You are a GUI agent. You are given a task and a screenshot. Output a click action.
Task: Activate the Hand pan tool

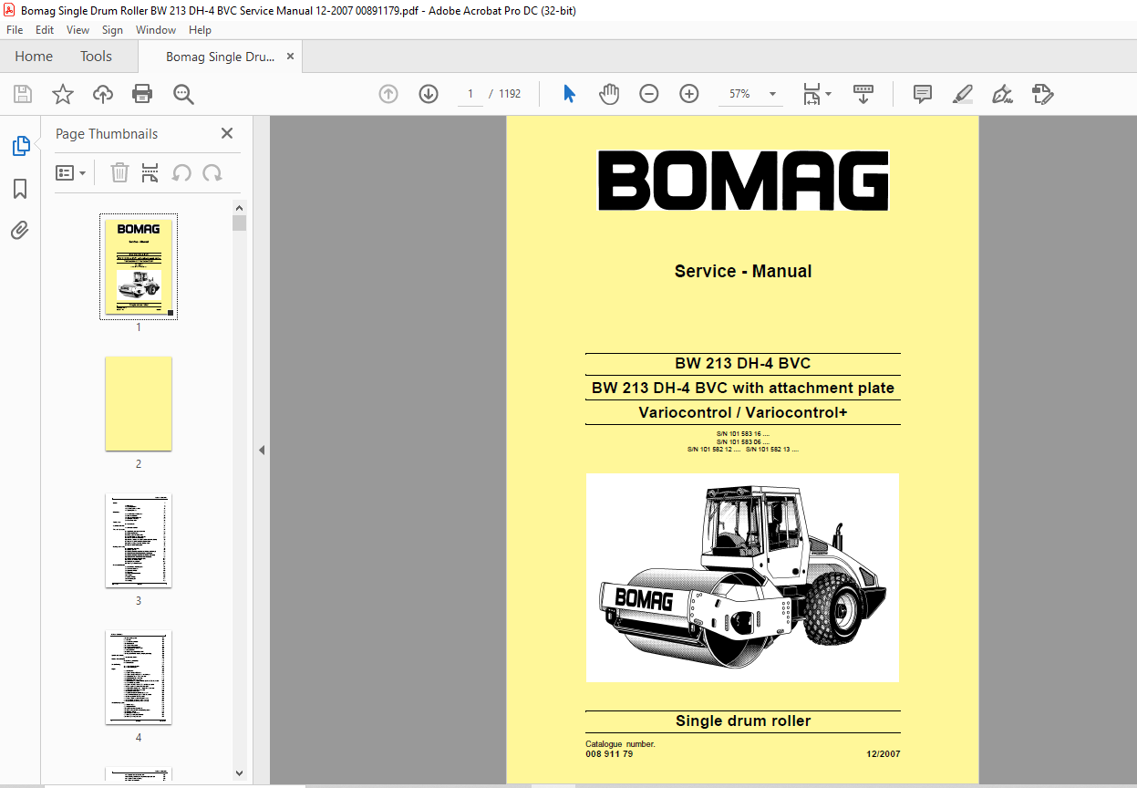click(609, 94)
